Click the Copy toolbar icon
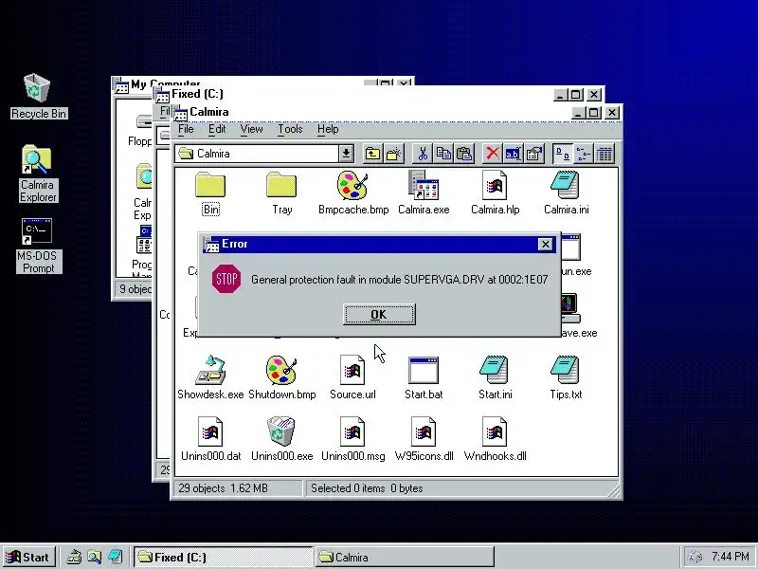 click(443, 154)
